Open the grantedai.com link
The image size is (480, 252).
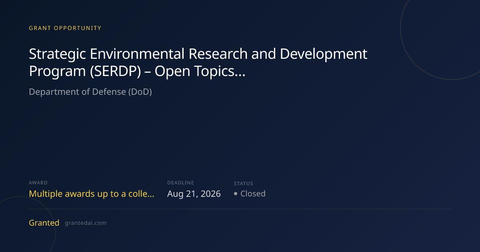coord(86,223)
